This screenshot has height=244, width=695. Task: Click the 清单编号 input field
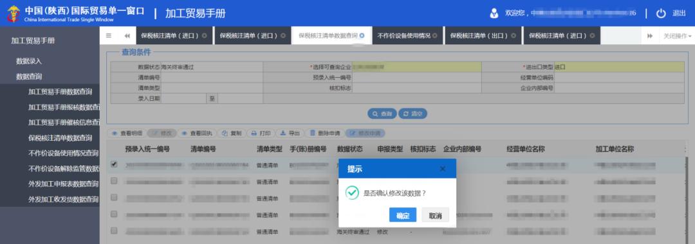click(212, 77)
